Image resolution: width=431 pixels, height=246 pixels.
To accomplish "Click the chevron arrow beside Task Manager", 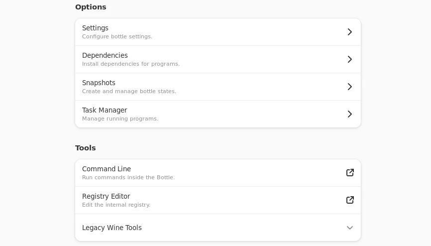I will pos(350,114).
